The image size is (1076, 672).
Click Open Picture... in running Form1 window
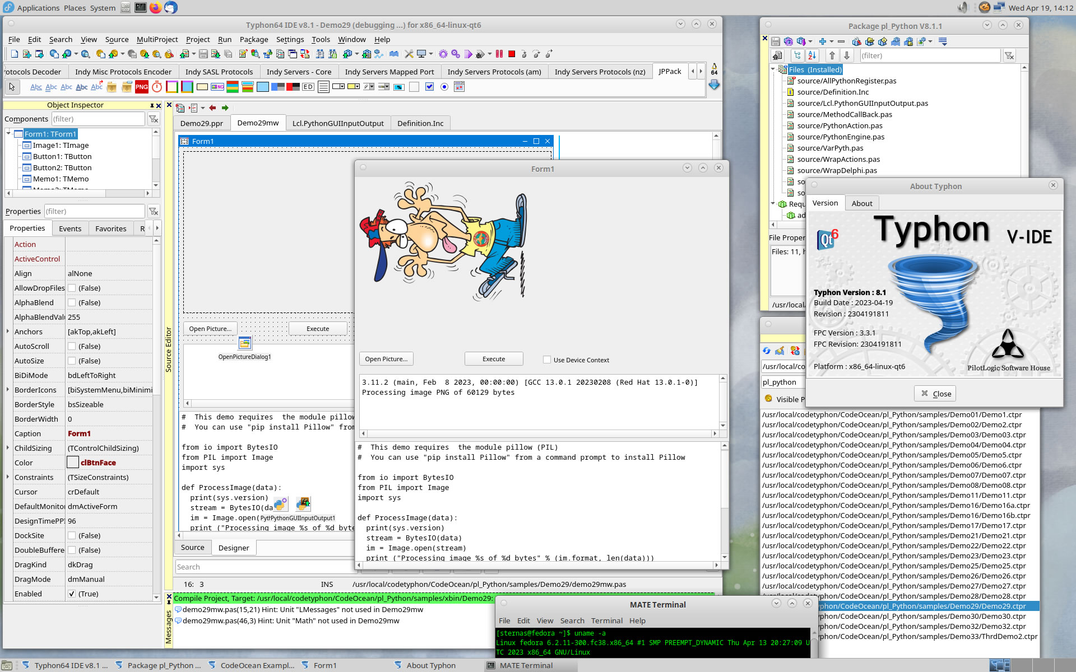pyautogui.click(x=386, y=359)
